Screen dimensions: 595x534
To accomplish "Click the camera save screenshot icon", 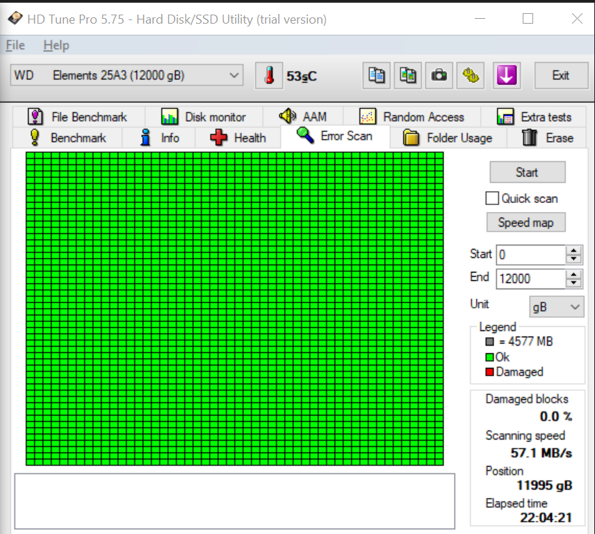I will tap(439, 76).
